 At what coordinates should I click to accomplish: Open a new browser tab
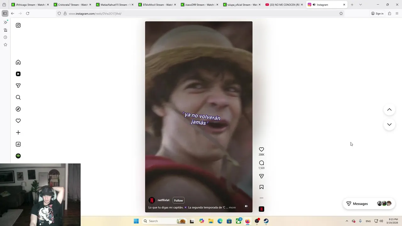pos(352,5)
